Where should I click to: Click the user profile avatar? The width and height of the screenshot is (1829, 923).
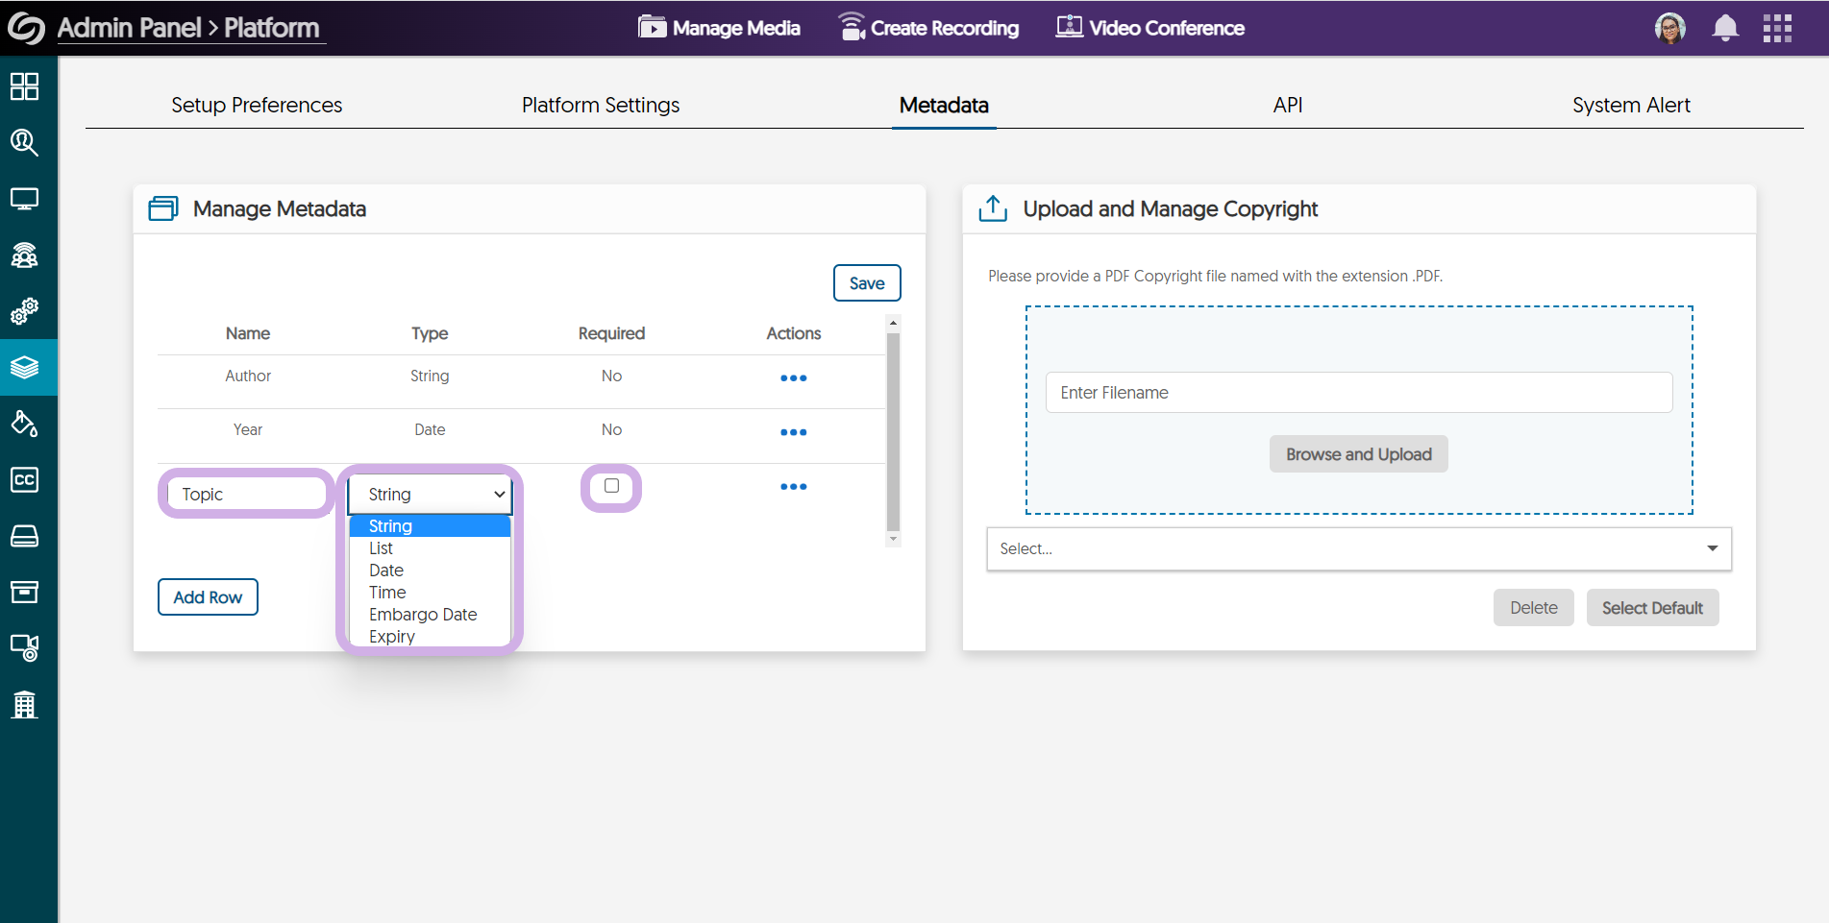pyautogui.click(x=1669, y=28)
